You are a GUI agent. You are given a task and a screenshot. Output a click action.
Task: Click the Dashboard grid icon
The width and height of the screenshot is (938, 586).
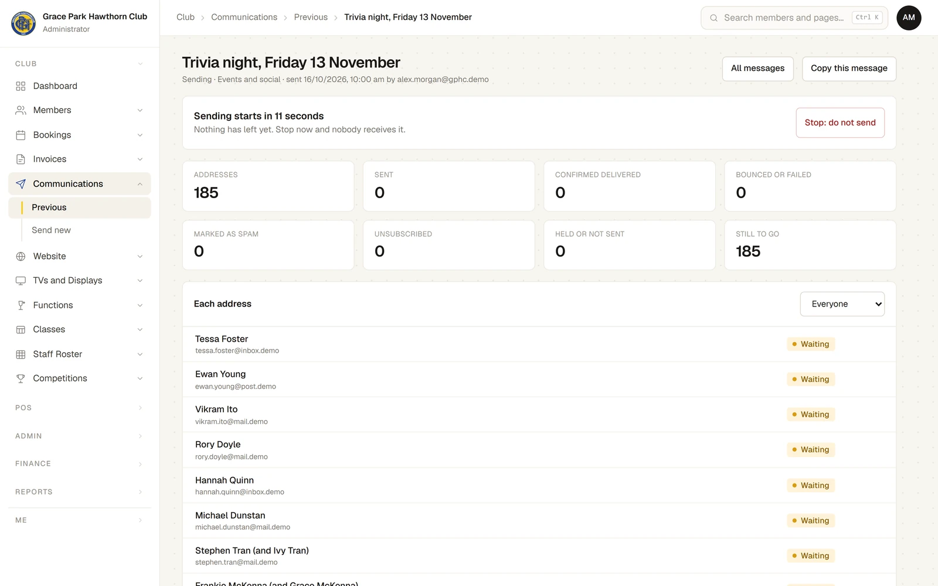pyautogui.click(x=21, y=86)
